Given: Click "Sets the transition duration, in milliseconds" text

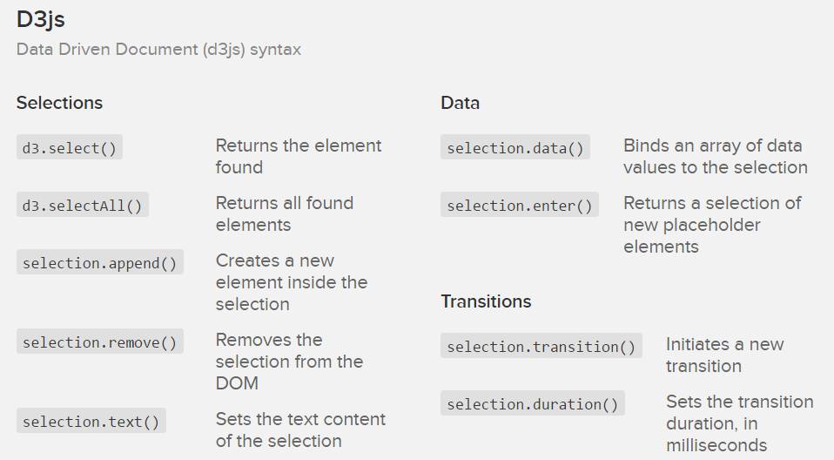Looking at the screenshot, I should point(739,423).
